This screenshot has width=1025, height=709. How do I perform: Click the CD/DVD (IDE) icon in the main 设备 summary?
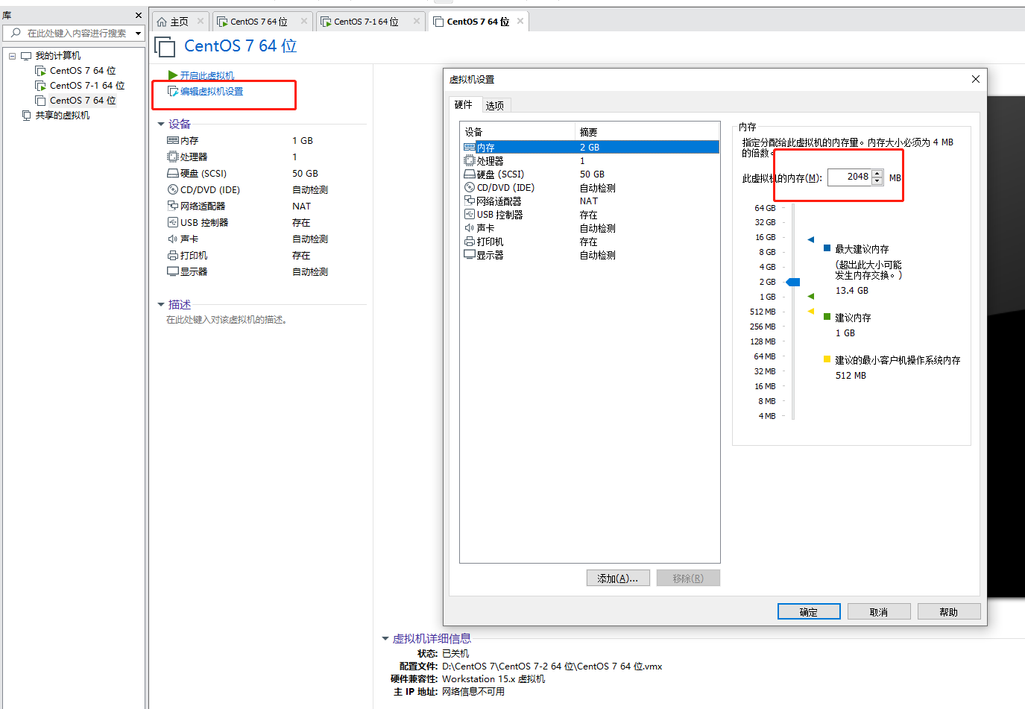point(173,189)
